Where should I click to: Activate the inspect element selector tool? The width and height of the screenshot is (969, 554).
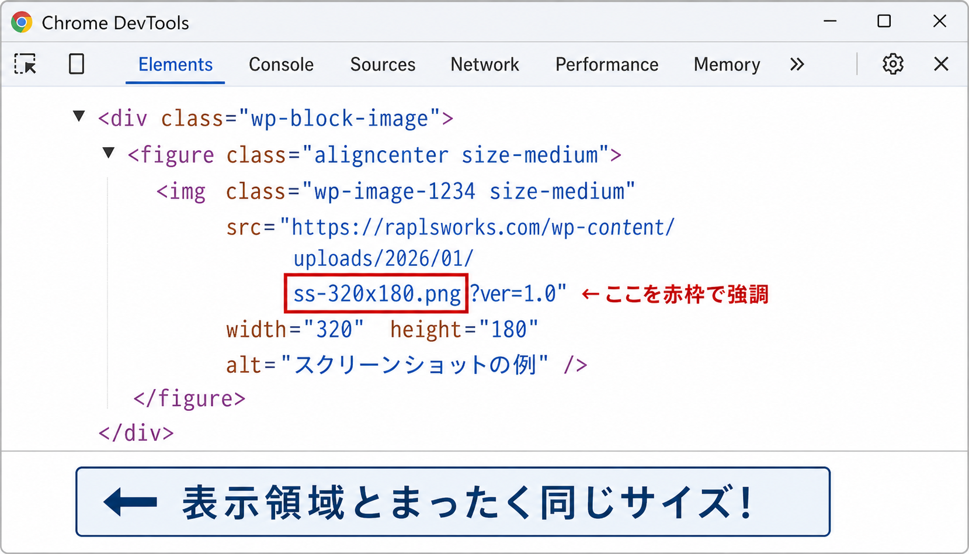pos(25,64)
